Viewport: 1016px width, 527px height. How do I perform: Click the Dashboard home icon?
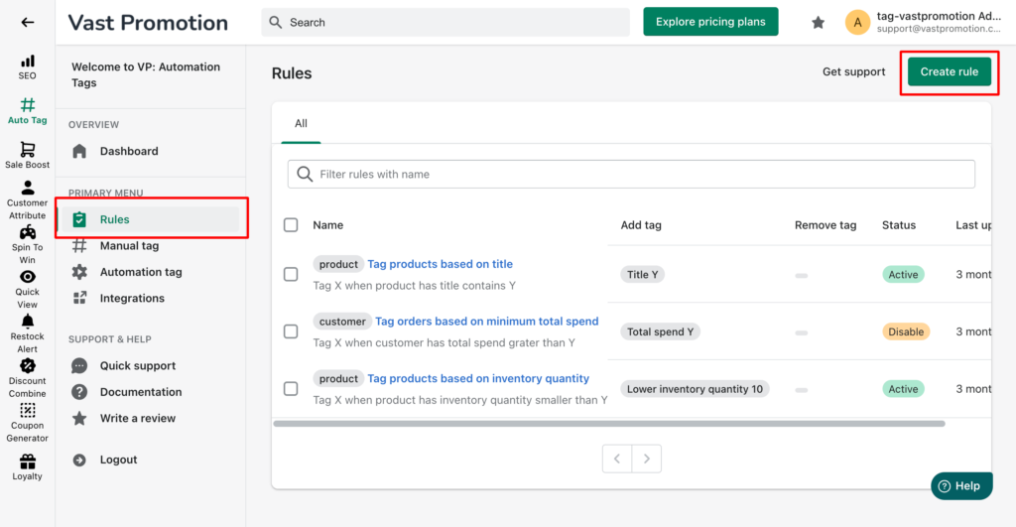[79, 151]
